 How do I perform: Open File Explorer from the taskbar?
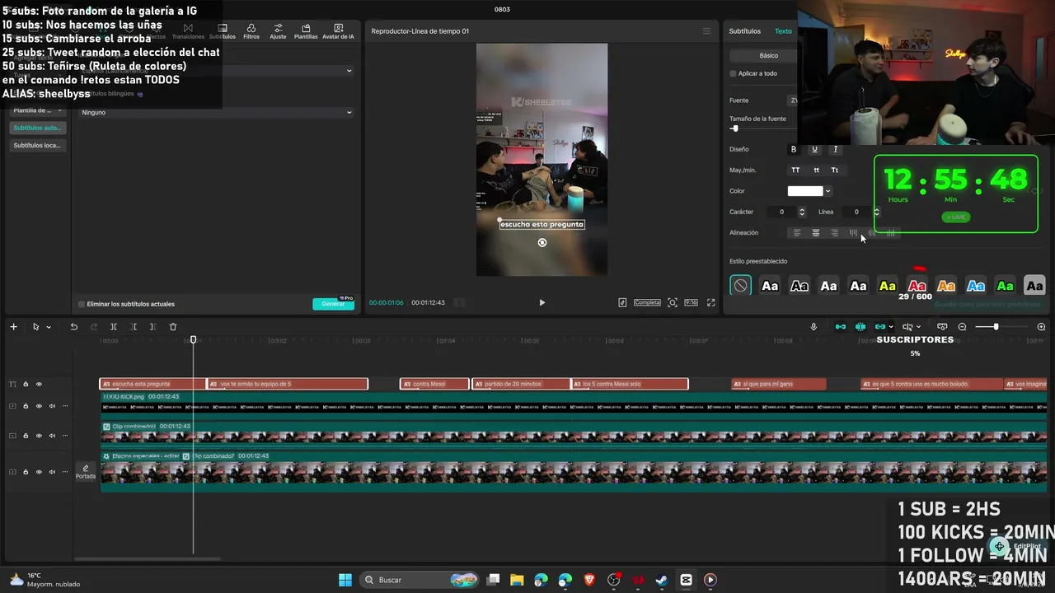coord(517,580)
